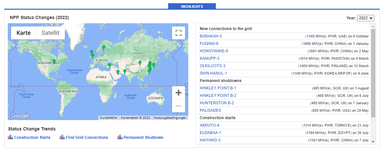Viewport: 384px width, 154px height.
Task: Click the green map marker in North America
Action: click(54, 62)
